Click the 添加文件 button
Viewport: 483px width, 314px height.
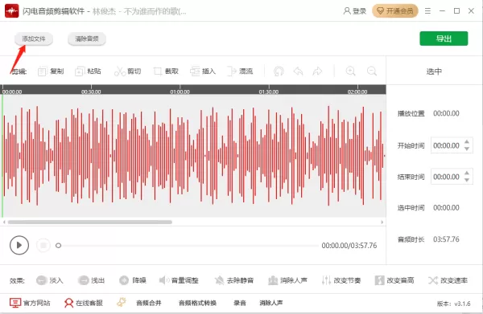[34, 39]
